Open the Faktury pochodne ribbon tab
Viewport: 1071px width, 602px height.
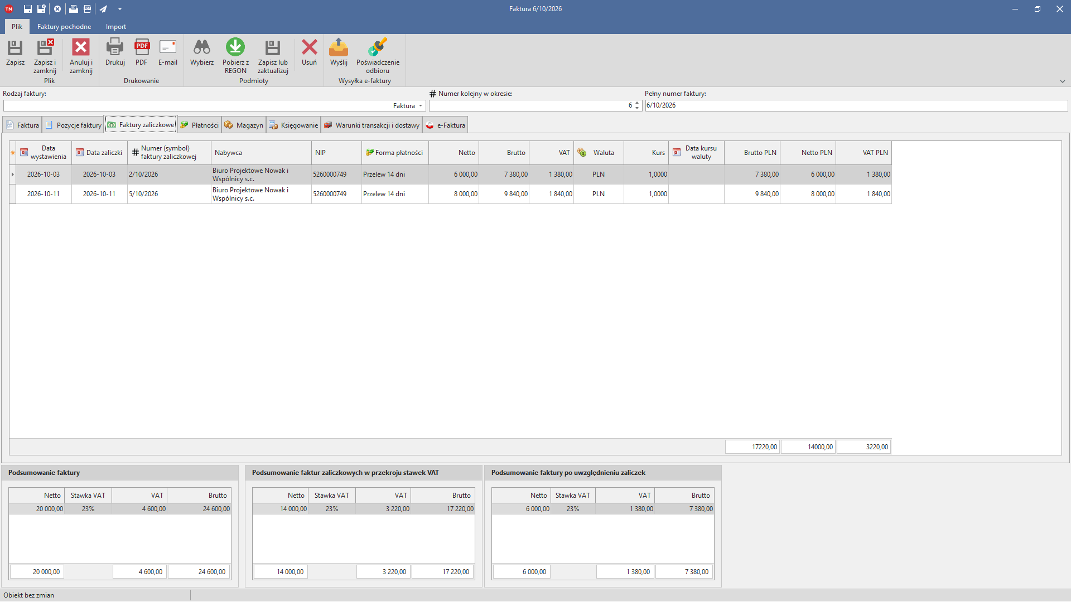64,26
